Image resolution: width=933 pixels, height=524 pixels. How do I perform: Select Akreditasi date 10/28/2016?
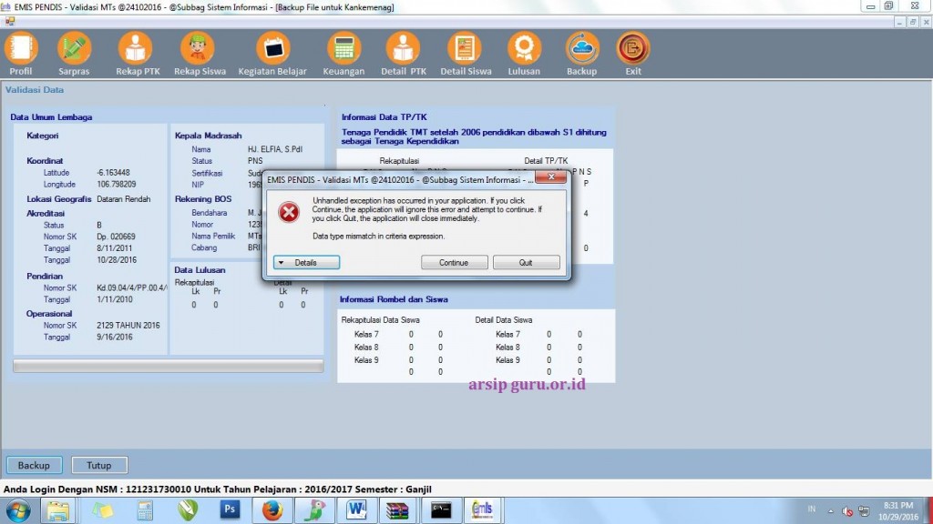point(117,260)
